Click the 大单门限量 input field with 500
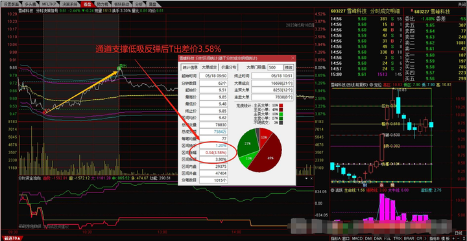Image resolution: width=467 pixels, height=241 pixels. pos(275,67)
